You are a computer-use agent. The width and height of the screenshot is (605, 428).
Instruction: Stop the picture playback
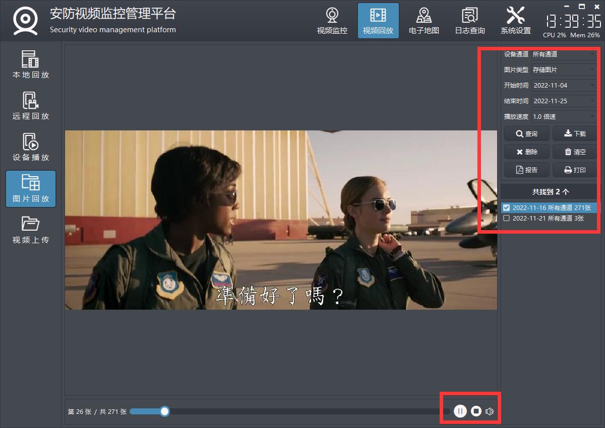[x=476, y=411]
